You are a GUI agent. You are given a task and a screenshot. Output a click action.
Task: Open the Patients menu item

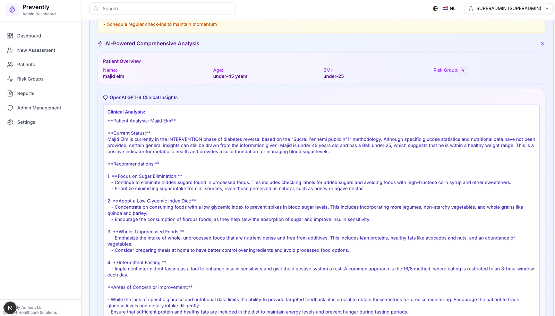click(26, 65)
